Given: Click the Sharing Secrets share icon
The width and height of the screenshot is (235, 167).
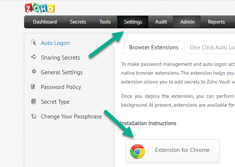Looking at the screenshot, I should coord(34,57).
